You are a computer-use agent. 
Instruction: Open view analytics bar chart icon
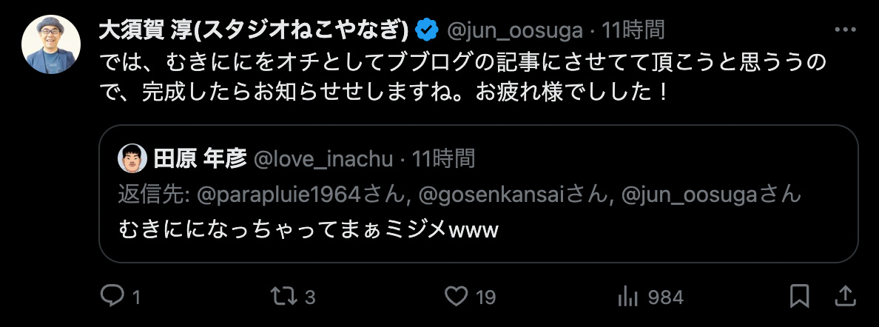pyautogui.click(x=628, y=297)
